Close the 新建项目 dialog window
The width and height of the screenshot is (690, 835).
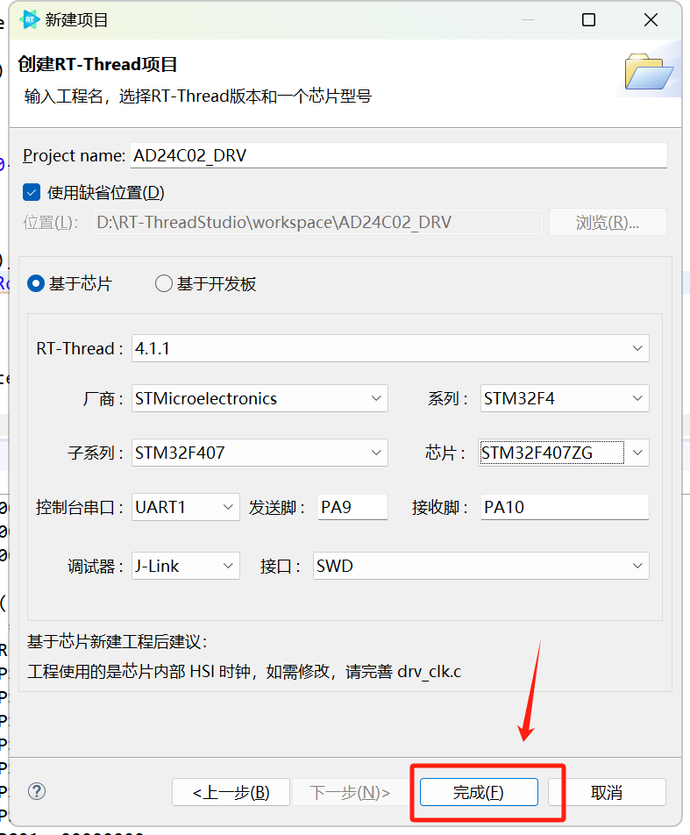651,20
